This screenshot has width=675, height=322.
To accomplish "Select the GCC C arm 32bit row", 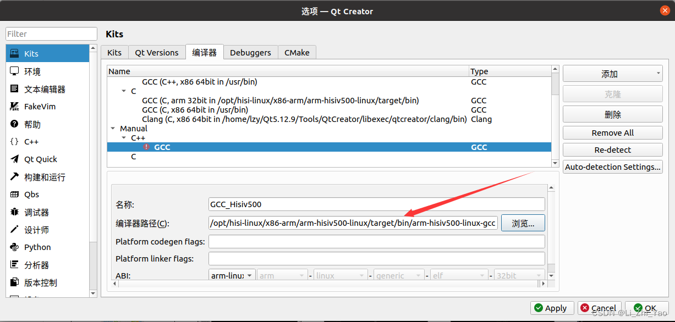I will click(x=329, y=100).
